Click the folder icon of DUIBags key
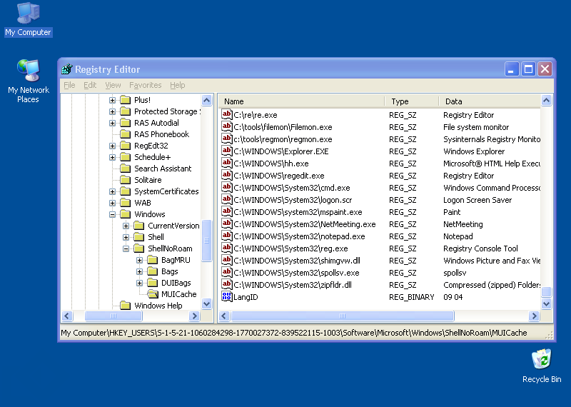Viewport: 571px width, 407px height. [x=153, y=283]
